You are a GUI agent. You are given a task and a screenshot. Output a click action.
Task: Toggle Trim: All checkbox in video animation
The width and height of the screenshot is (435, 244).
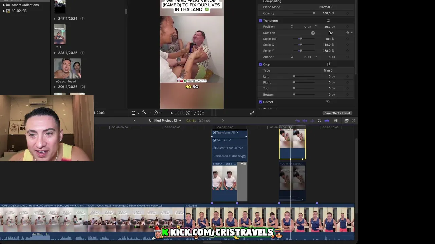coord(214,140)
